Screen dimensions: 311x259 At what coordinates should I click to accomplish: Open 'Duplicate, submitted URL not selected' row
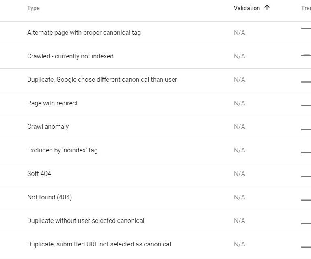[99, 244]
